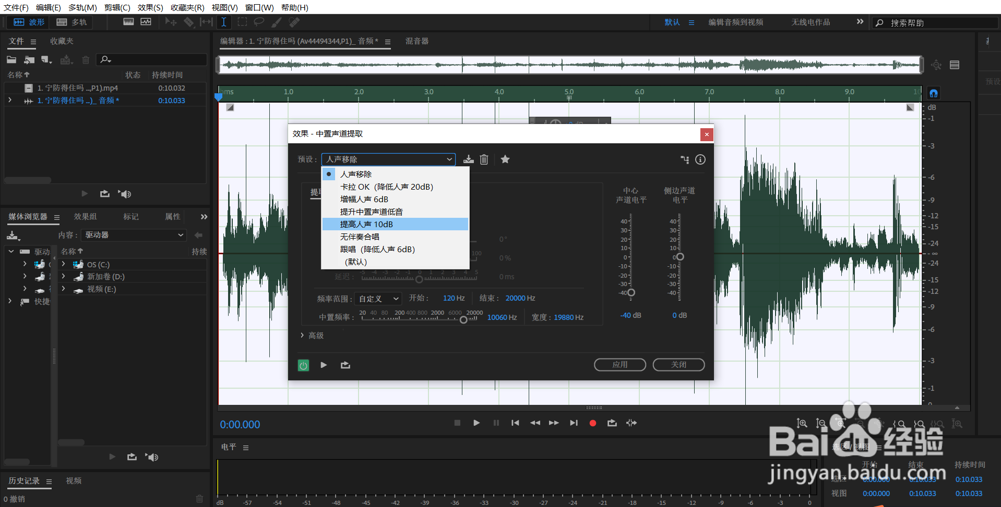Click 应用 button

tap(620, 365)
